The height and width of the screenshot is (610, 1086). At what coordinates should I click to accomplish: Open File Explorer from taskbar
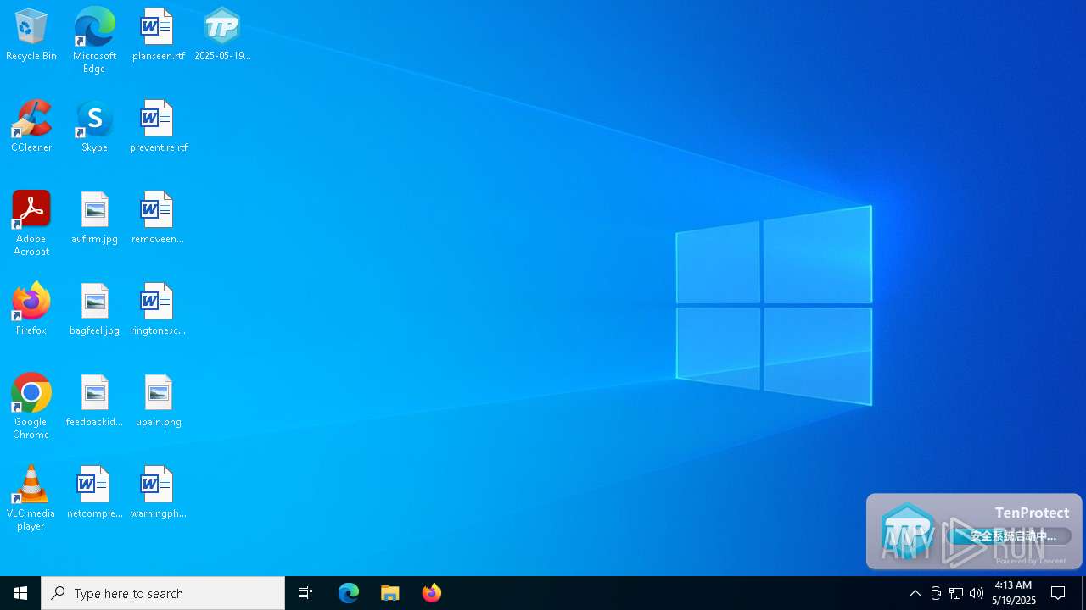click(389, 593)
